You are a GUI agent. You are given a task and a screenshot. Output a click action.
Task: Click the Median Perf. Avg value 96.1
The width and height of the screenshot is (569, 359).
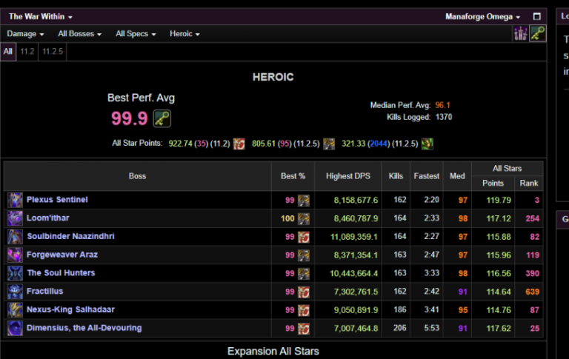pos(442,105)
